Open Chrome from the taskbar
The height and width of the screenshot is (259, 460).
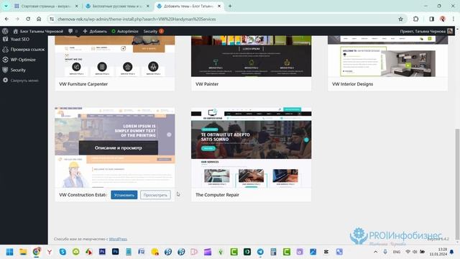pos(37,252)
